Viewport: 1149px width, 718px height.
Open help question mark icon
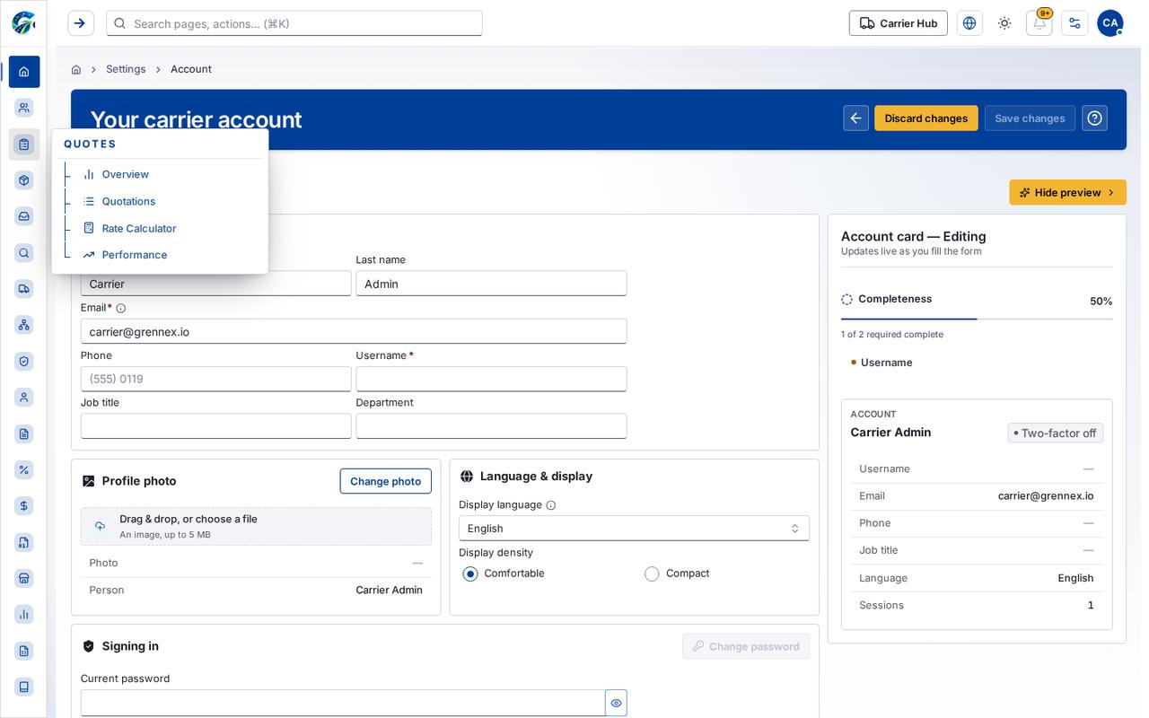click(1094, 118)
